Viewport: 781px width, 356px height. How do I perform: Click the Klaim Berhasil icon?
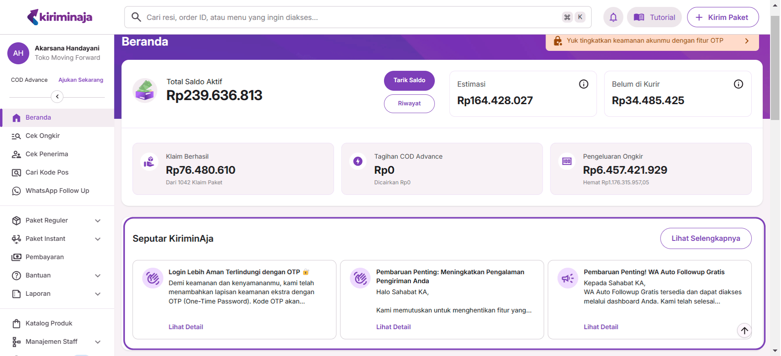(x=149, y=162)
